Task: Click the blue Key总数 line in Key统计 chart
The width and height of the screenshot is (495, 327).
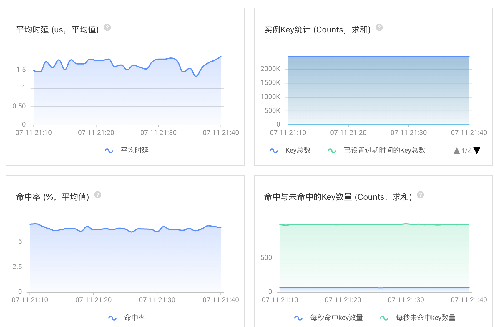Action: pos(378,56)
